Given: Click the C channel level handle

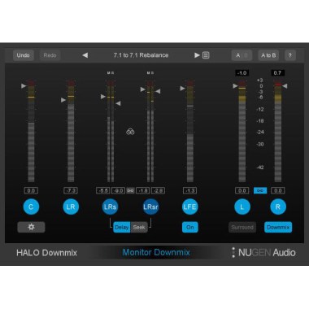Looking at the screenshot, I should pos(24,86).
